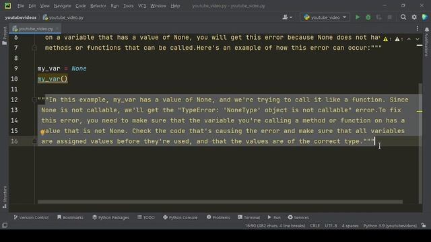Click the None value on line 9
The image size is (431, 242).
79,69
